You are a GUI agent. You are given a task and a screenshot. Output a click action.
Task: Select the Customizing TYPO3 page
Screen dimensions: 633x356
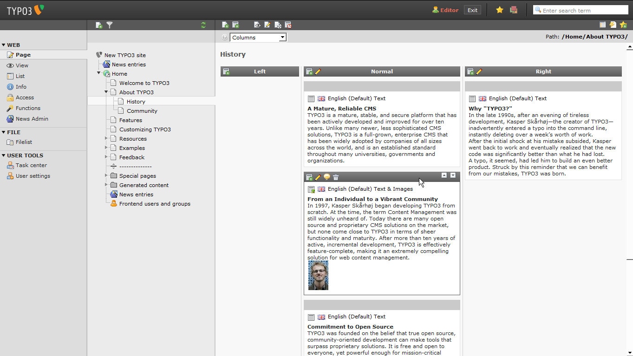pos(145,129)
